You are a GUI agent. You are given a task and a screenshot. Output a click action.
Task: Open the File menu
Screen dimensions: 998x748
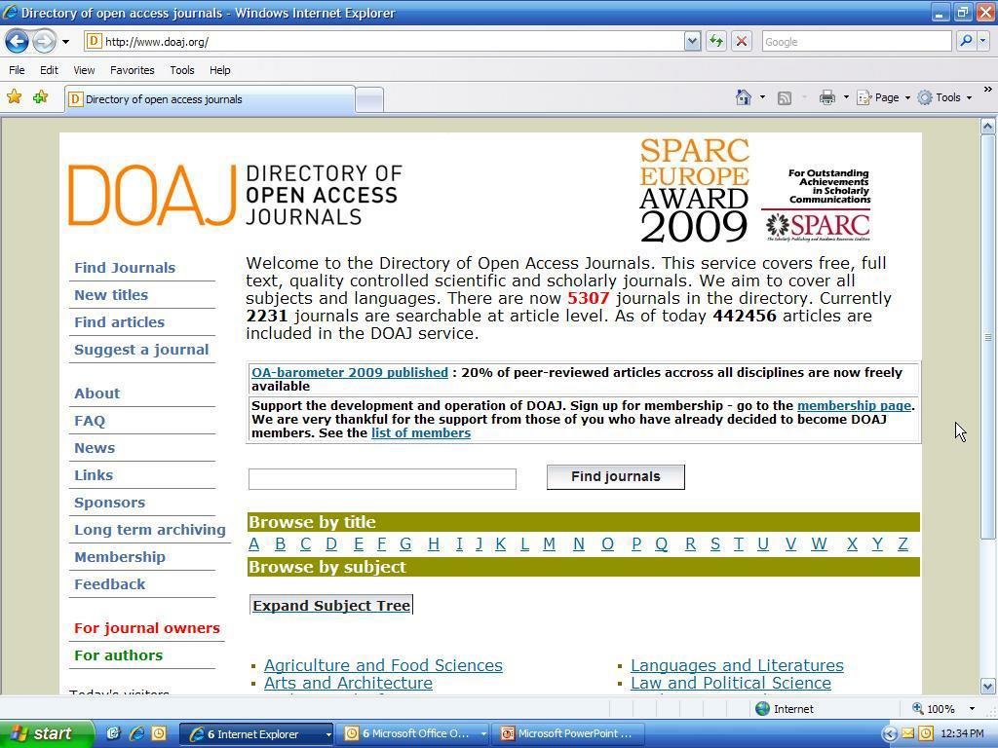[x=18, y=70]
